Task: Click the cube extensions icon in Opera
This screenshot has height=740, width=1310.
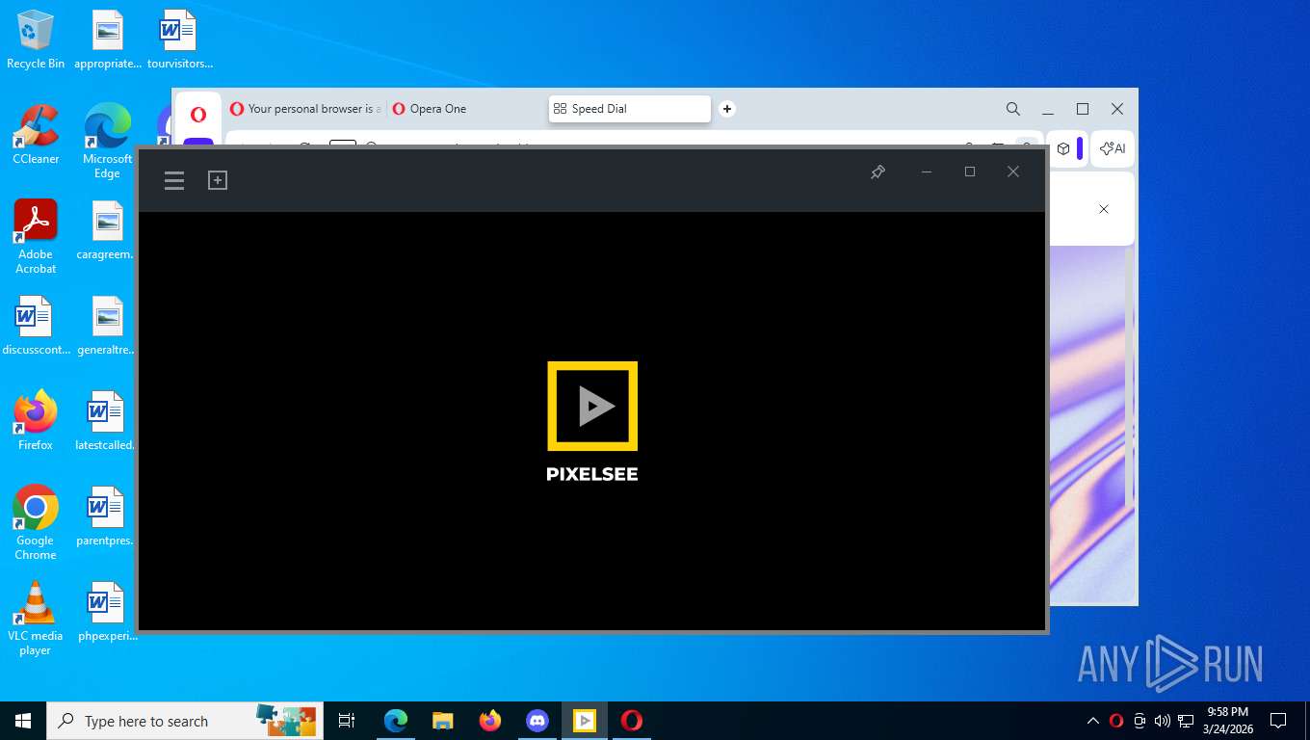Action: 1063,148
